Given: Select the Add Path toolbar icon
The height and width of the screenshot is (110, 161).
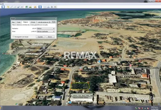Looking at the screenshot, I should (x=15, y=7).
